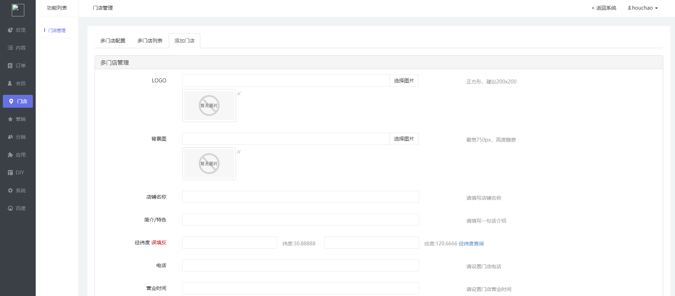Open the 总览 overview icon in sidebar
The width and height of the screenshot is (675, 296).
click(x=10, y=30)
